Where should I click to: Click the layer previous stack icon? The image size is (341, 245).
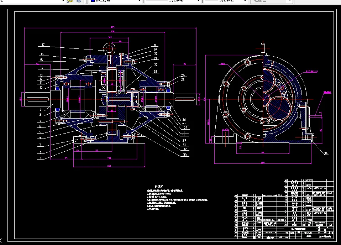click(78, 1)
